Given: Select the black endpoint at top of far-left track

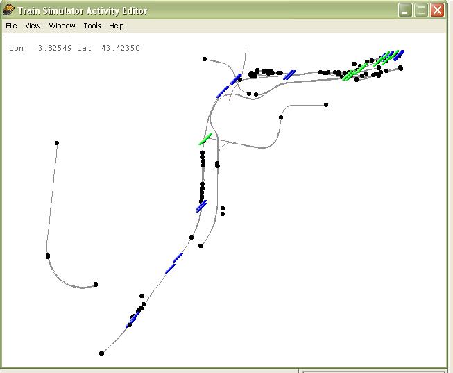Looking at the screenshot, I should tap(57, 143).
